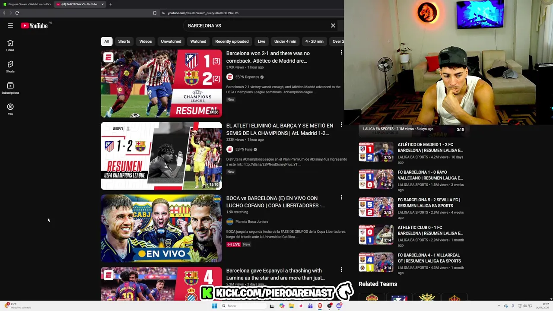Viewport: 553px width, 311px height.
Task: Open the Windows Start menu
Action: [214, 306]
